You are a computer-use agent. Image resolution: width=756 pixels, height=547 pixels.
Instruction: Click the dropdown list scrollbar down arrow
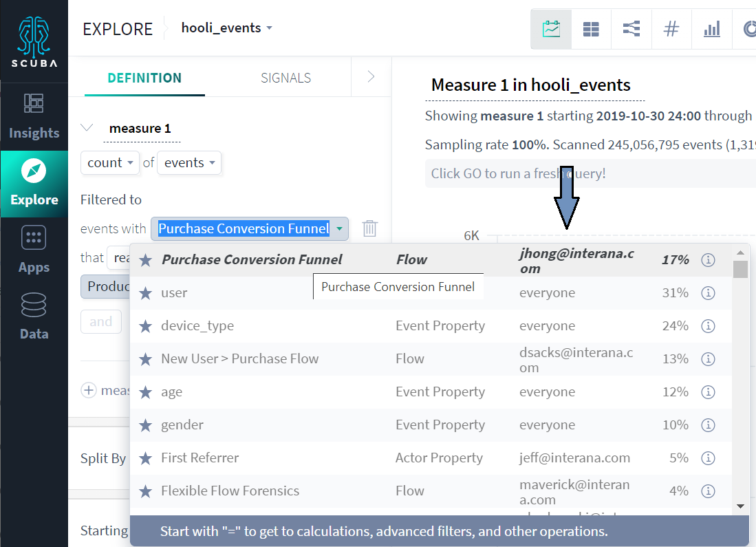741,506
